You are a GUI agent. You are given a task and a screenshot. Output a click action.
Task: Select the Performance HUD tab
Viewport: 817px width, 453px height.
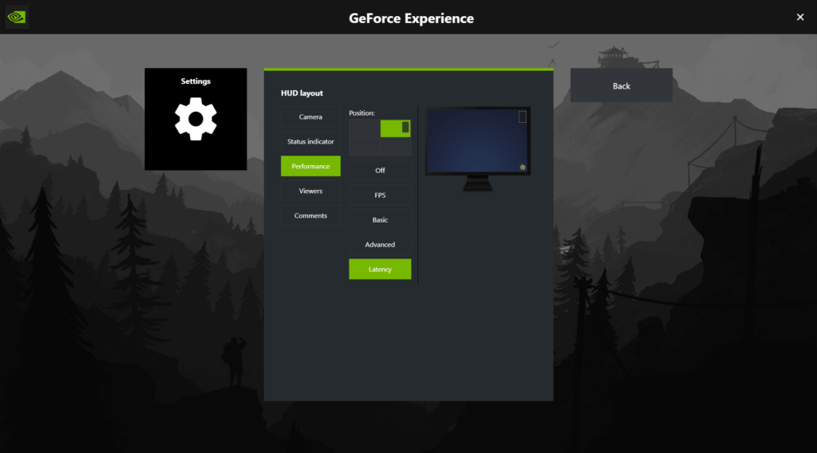coord(310,166)
